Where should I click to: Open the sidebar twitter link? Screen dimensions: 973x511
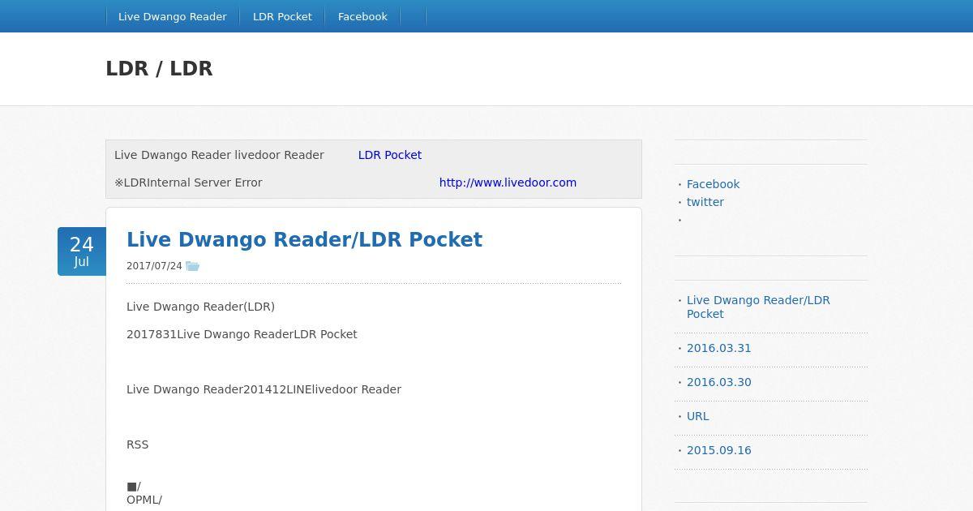pyautogui.click(x=705, y=202)
